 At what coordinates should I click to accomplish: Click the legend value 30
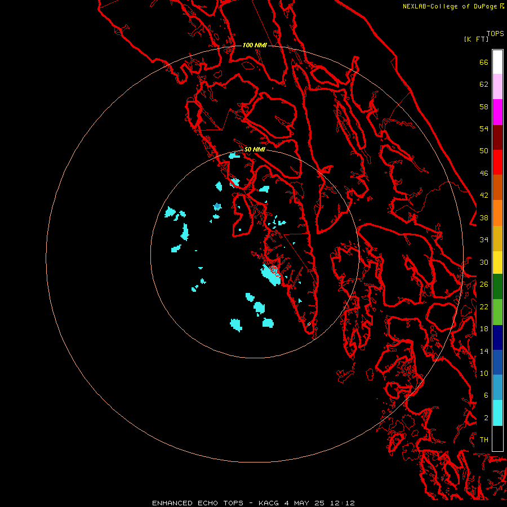[x=484, y=262]
